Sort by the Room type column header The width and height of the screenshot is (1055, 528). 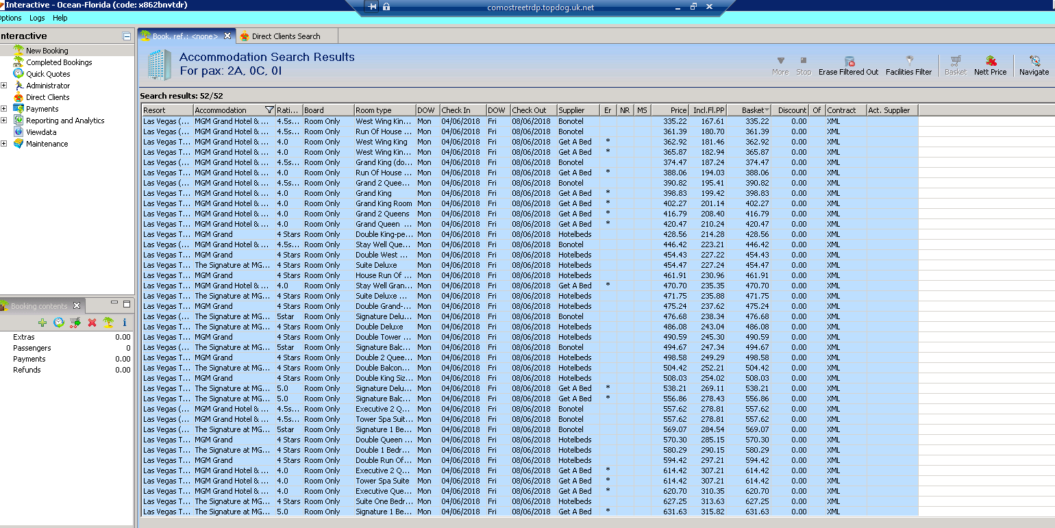click(x=385, y=110)
